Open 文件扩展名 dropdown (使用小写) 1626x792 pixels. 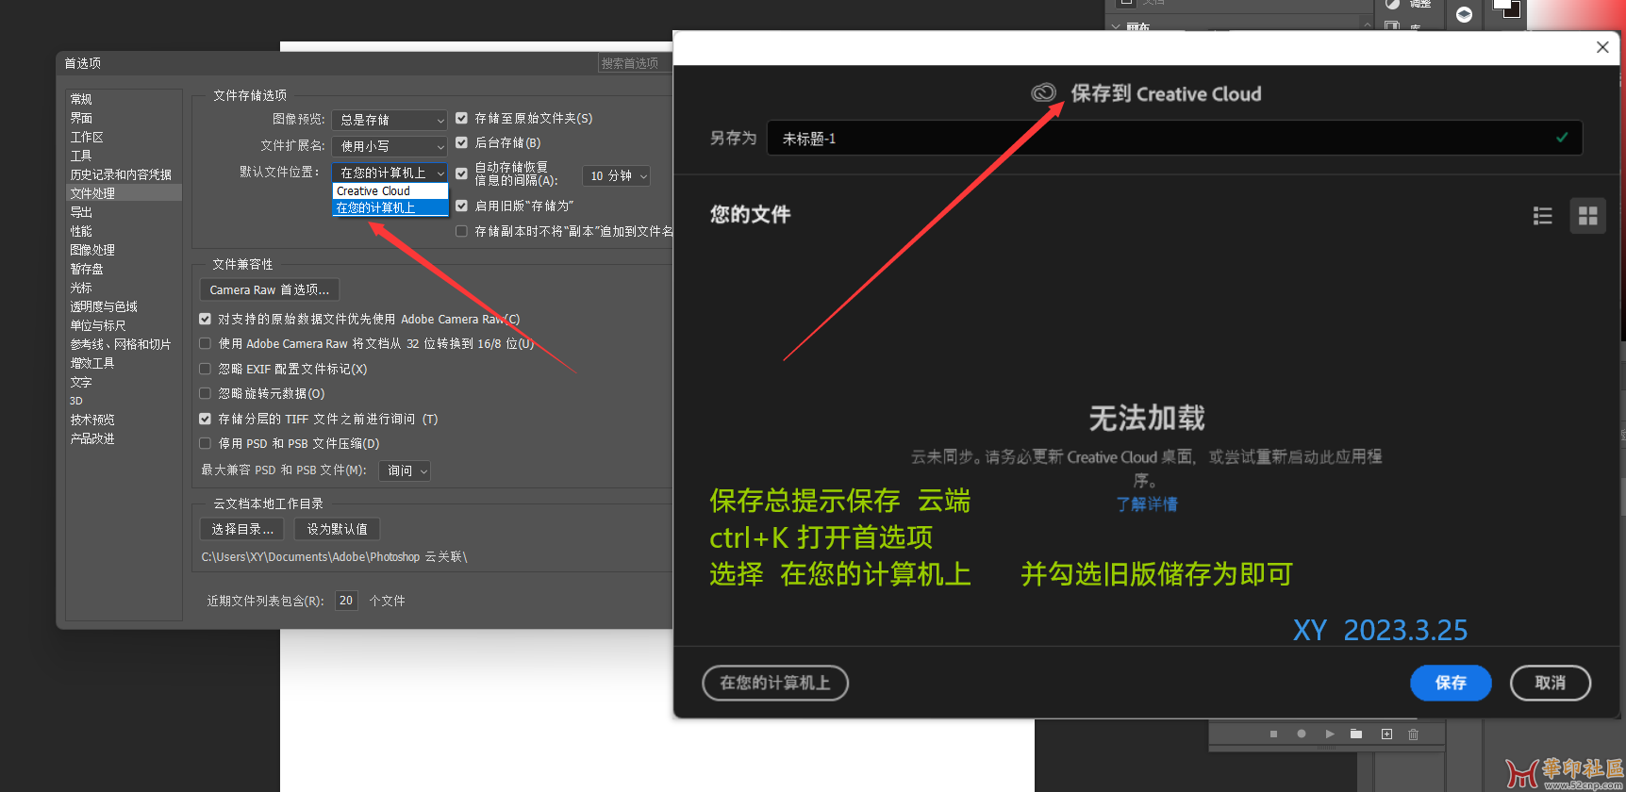tap(390, 146)
